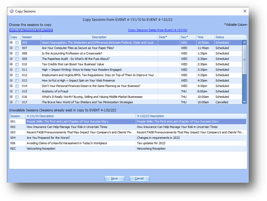Image resolution: width=267 pixels, height=201 pixels.
Task: Sort by the Copy column header
Action: [x=15, y=37]
